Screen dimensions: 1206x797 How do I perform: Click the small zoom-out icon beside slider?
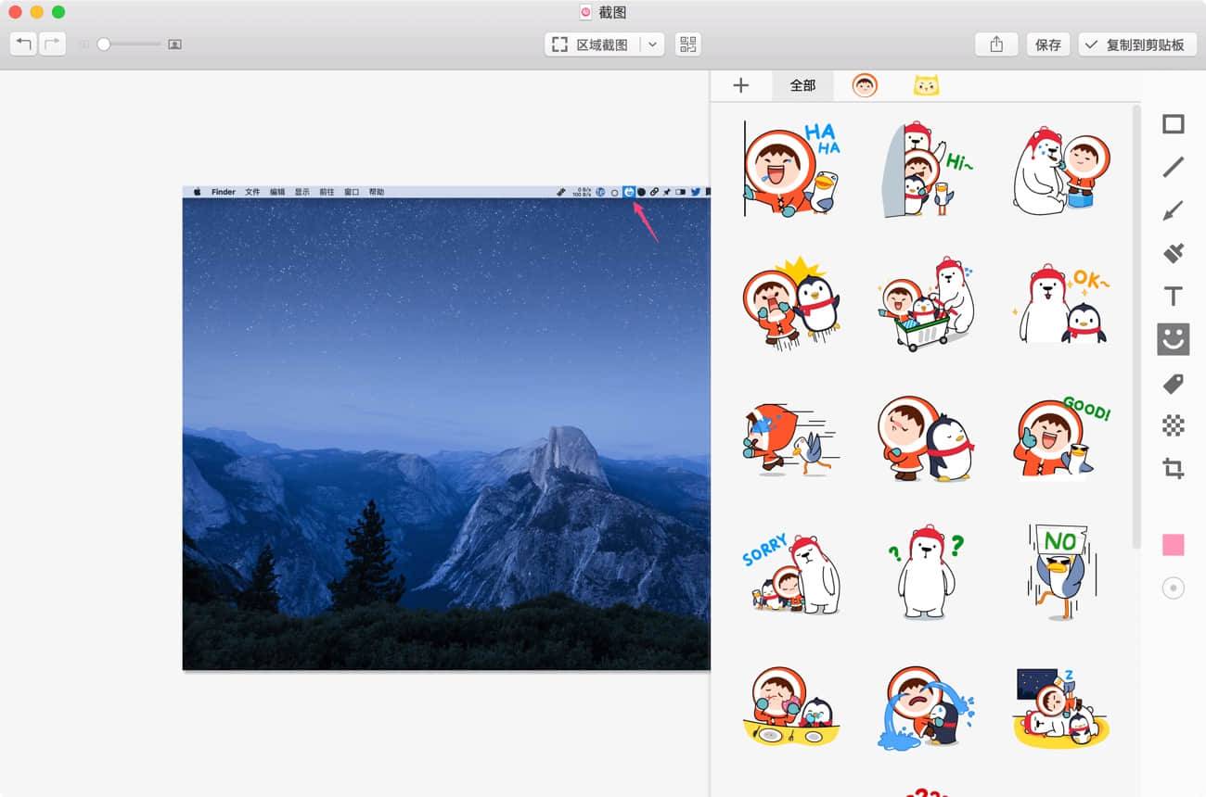tap(84, 44)
